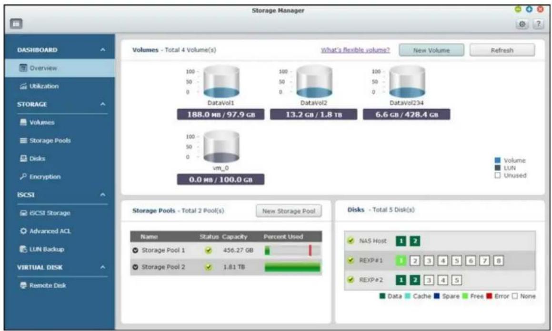Click the 13.2 GB / 1.8 TB usage label
552x331 pixels.
coord(314,114)
